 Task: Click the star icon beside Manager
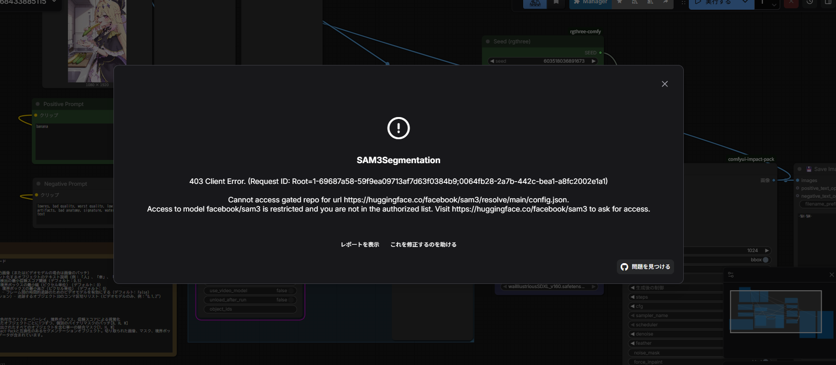tap(620, 3)
